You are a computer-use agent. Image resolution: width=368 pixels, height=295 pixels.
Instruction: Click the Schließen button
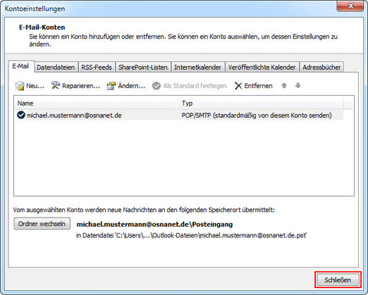337,280
